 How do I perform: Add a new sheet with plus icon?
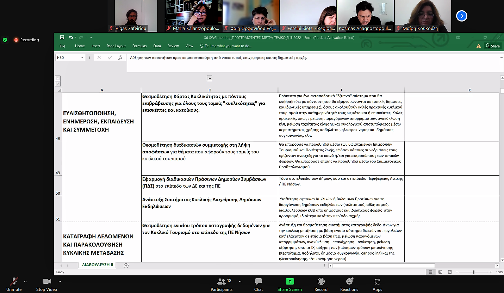pos(126,265)
